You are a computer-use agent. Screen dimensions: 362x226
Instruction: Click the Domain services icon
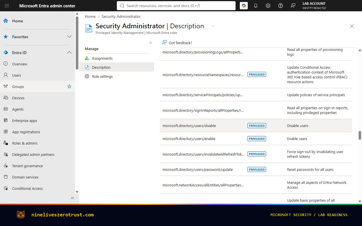click(6, 177)
